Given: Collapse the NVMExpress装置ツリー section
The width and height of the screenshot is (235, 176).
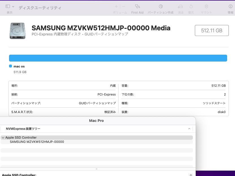Looking at the screenshot, I should point(189,129).
